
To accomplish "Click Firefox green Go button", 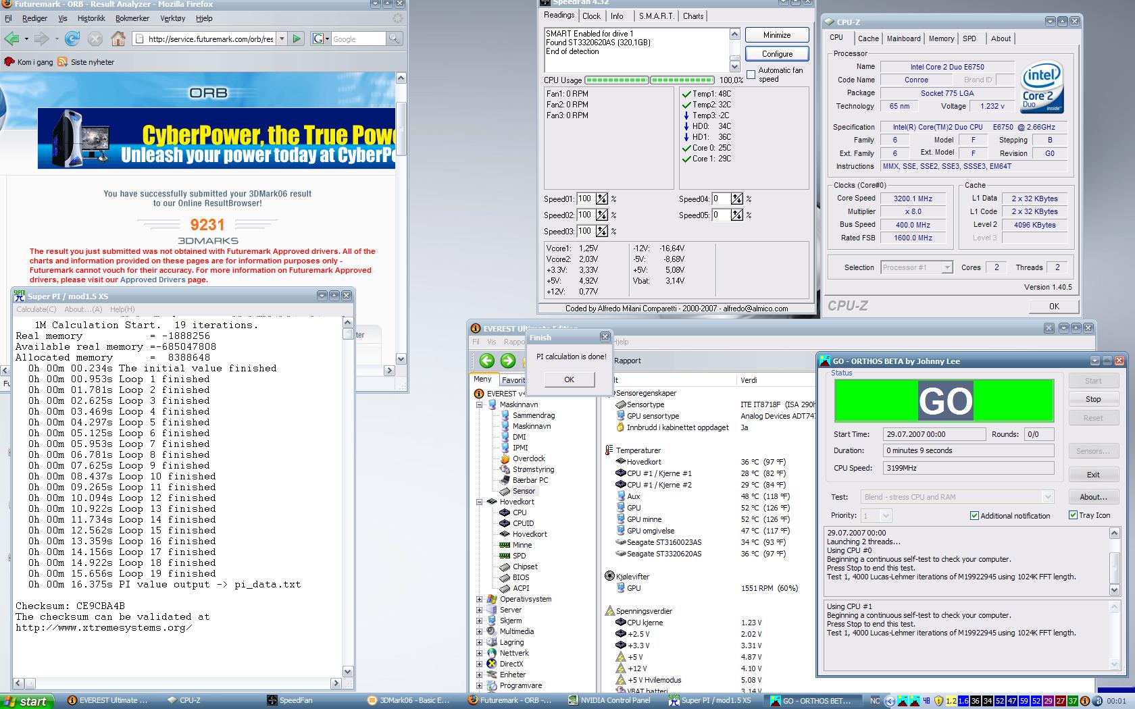I will [x=297, y=38].
